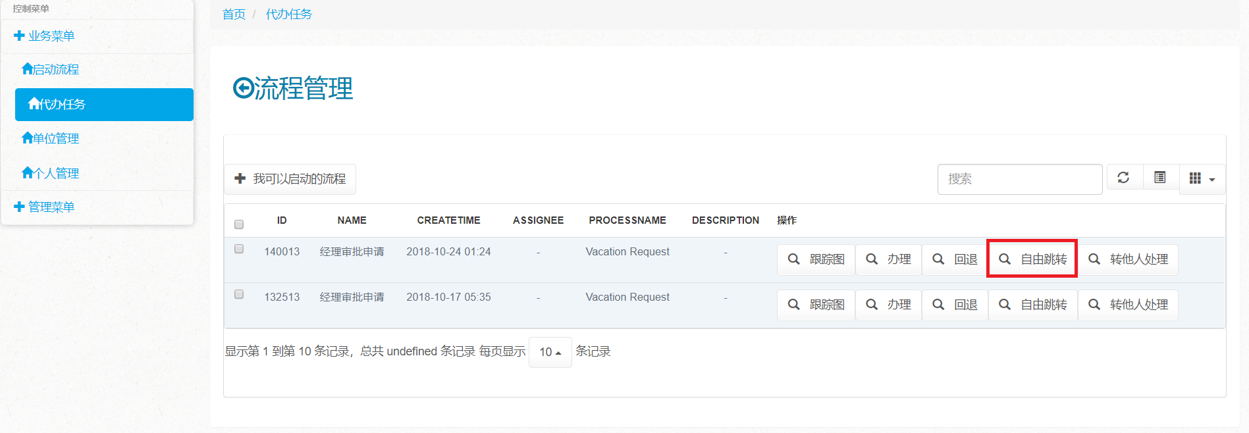Click the home icon beside 个人管理
This screenshot has width=1249, height=433.
coord(27,172)
